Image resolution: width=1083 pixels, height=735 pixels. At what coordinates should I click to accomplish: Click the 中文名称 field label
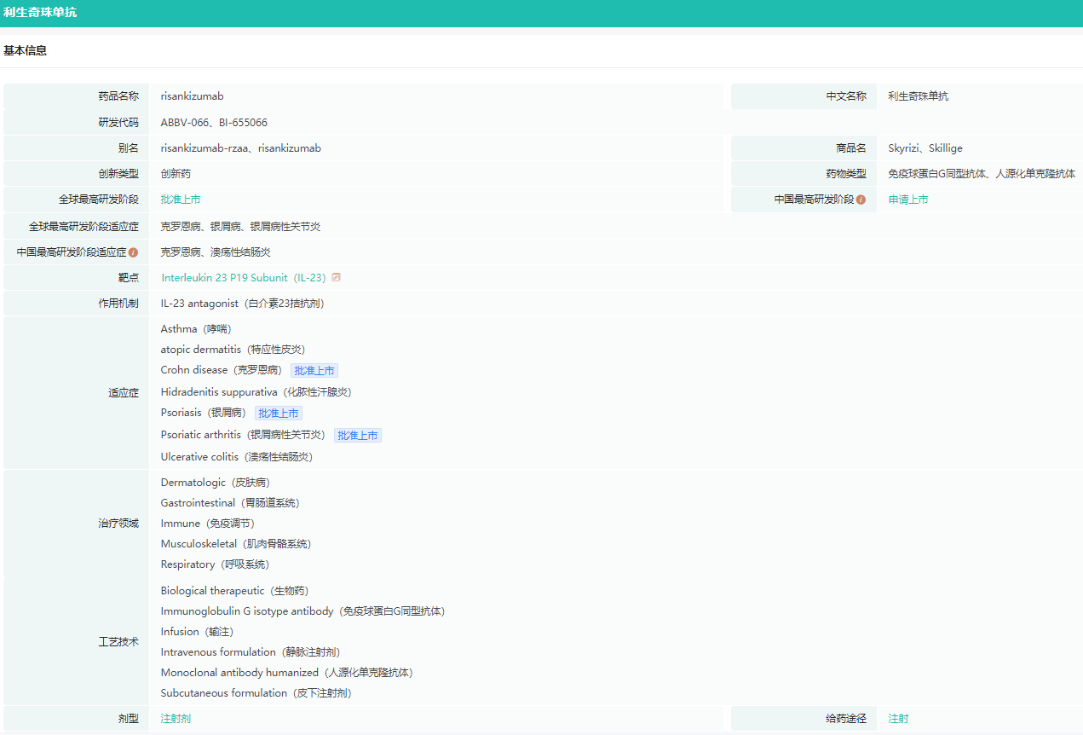click(x=846, y=96)
